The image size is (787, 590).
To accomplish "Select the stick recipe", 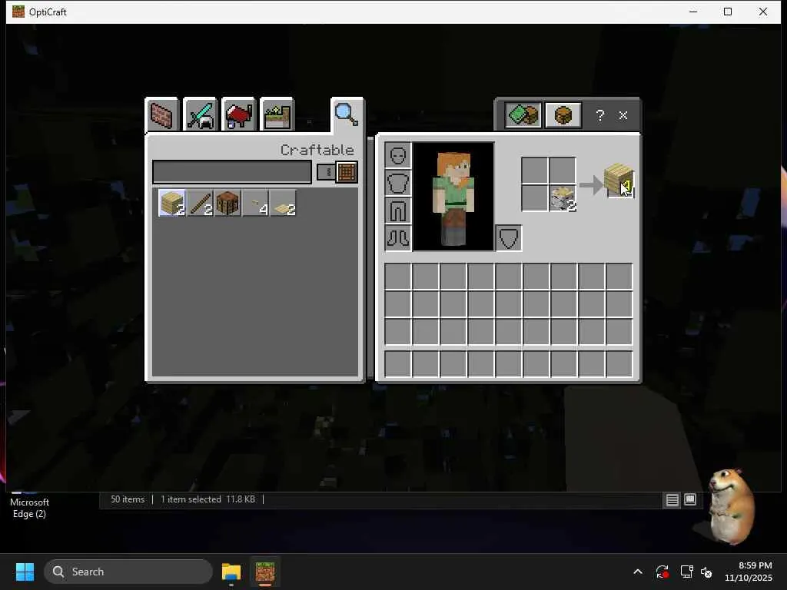I will (200, 203).
